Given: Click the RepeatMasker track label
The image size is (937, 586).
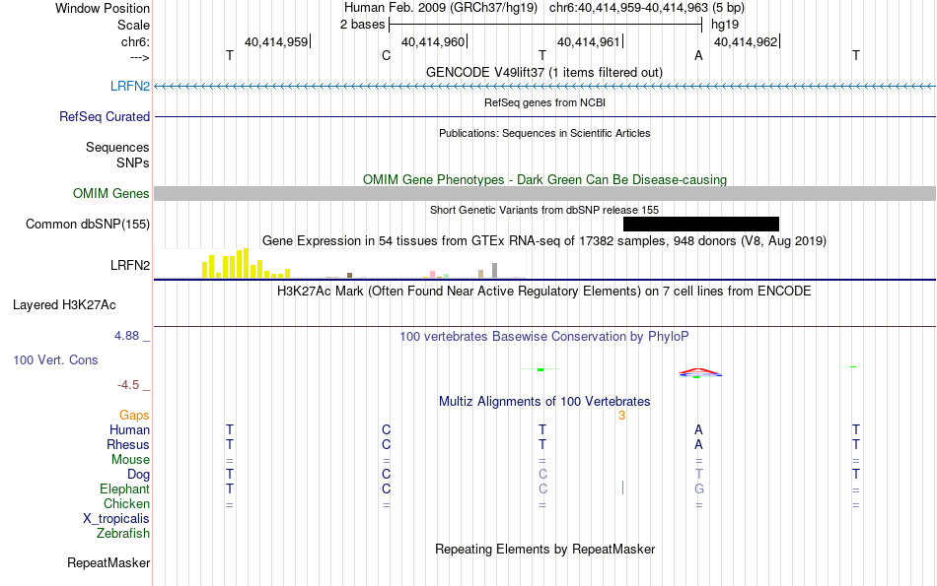Looking at the screenshot, I should 108,562.
